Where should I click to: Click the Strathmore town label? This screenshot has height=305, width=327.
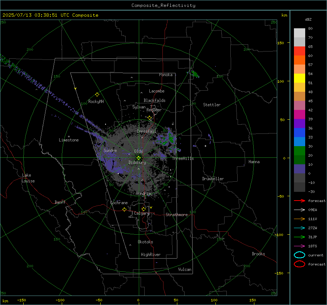(177, 215)
